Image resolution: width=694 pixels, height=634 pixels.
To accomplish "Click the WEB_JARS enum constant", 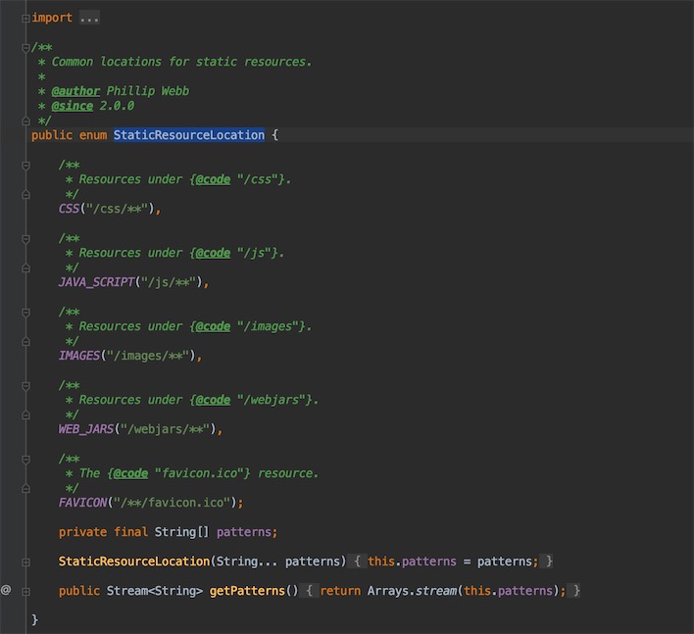I will click(x=86, y=429).
